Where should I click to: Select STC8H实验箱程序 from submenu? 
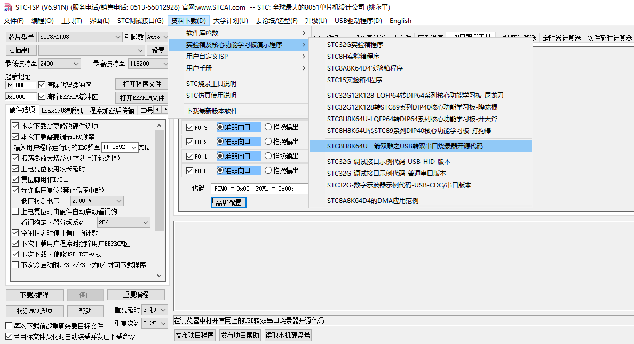(x=421, y=56)
